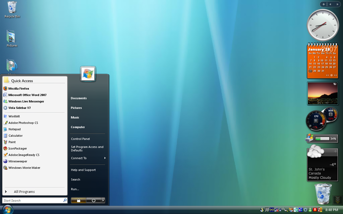The image size is (343, 214).
Task: Select the Pictures desktop folder icon
Action: click(12, 39)
